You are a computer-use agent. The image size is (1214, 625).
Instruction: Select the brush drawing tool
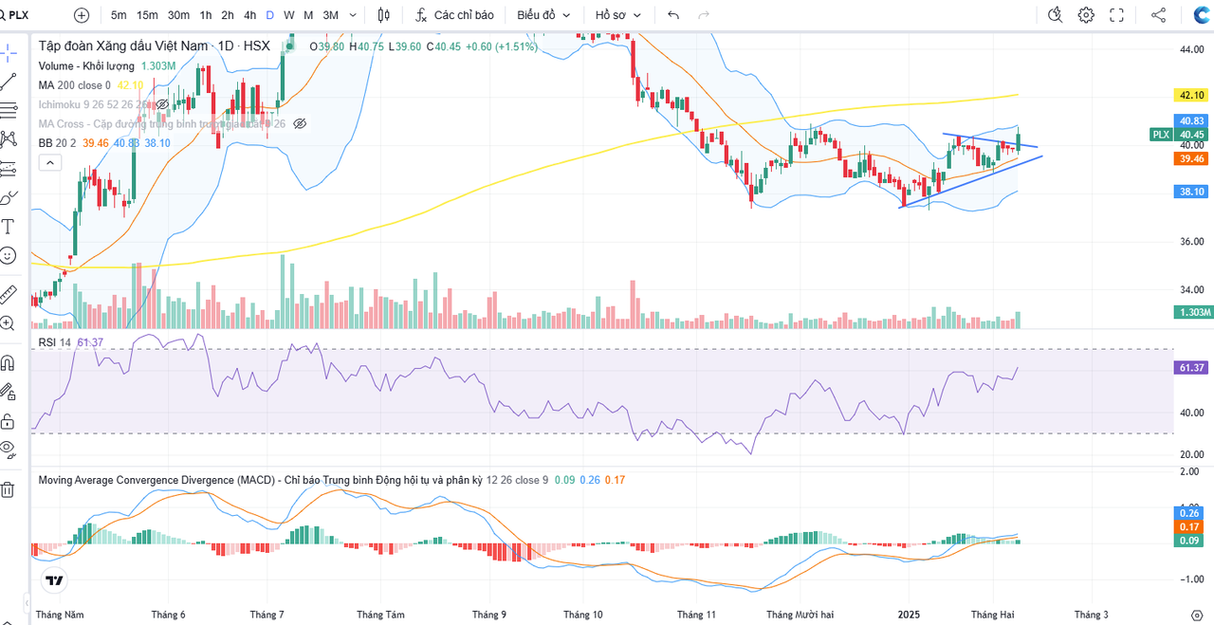pyautogui.click(x=8, y=197)
